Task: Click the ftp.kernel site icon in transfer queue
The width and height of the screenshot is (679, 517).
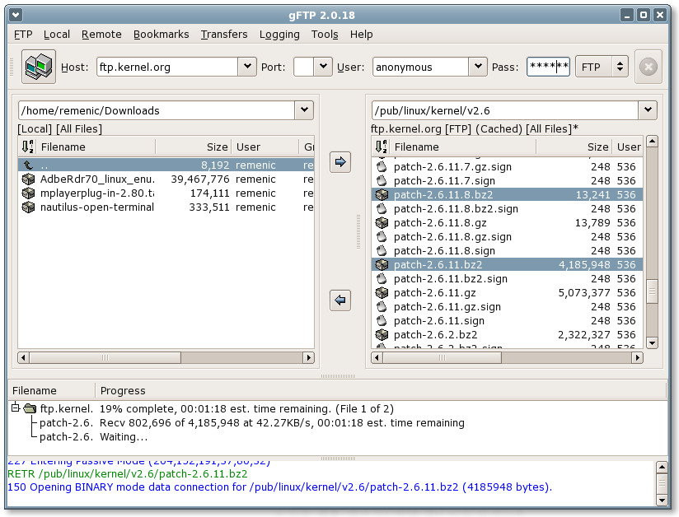Action: 28,409
